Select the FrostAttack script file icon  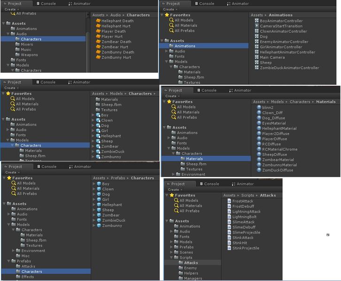[229, 201]
